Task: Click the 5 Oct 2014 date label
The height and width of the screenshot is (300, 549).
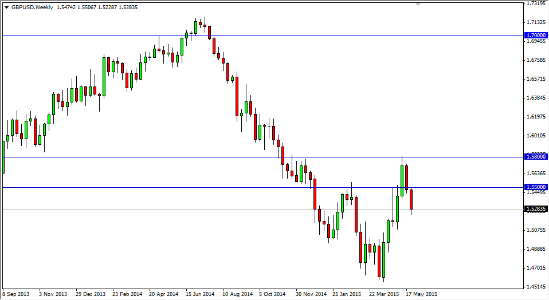Action: (272, 294)
